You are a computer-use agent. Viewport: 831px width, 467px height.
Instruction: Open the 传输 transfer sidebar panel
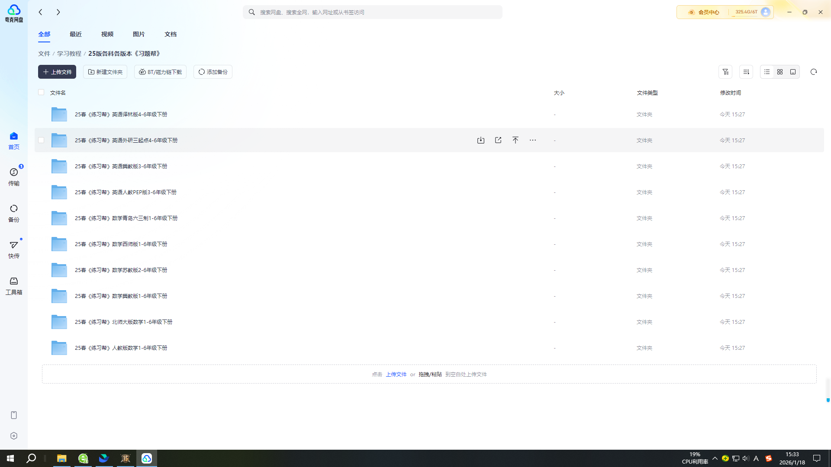click(x=14, y=176)
